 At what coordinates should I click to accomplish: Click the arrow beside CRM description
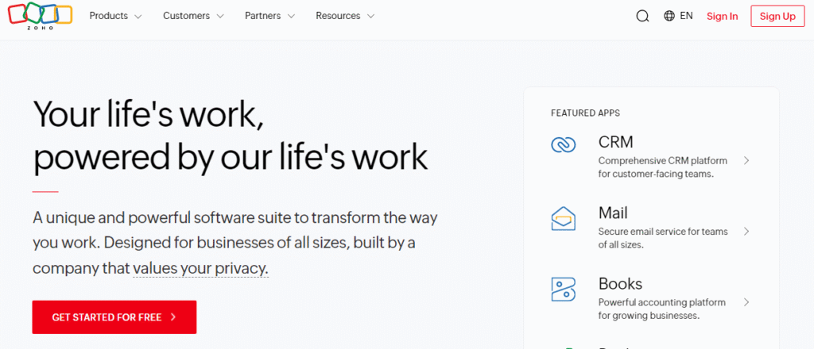click(x=746, y=160)
